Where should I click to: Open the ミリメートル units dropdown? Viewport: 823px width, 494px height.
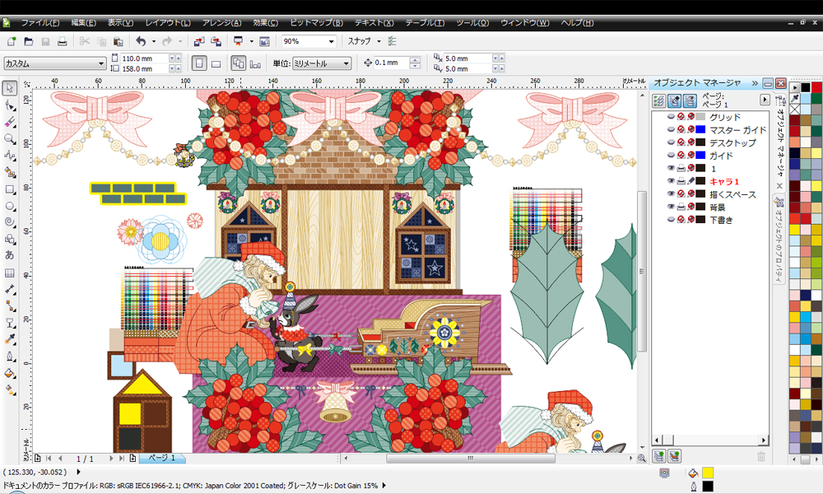(x=346, y=63)
